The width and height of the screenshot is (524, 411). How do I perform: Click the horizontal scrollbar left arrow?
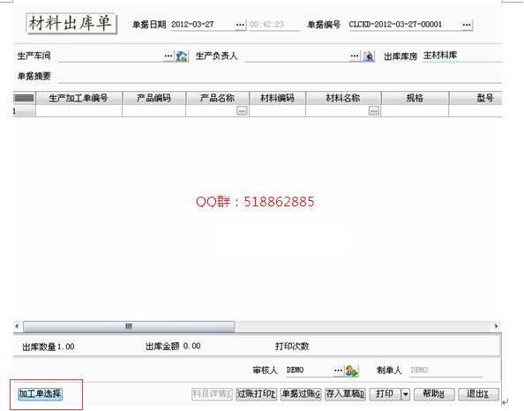tap(18, 326)
